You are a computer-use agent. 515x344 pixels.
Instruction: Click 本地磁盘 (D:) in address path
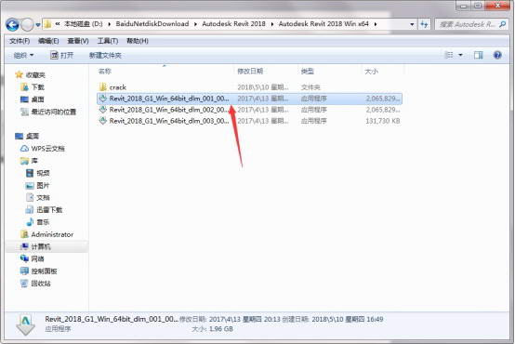[84, 23]
